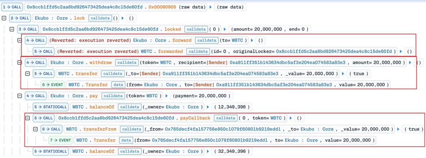Open the calldata badge on the transferFrom row
Viewport: 426px width, 158px height.
point(131,129)
